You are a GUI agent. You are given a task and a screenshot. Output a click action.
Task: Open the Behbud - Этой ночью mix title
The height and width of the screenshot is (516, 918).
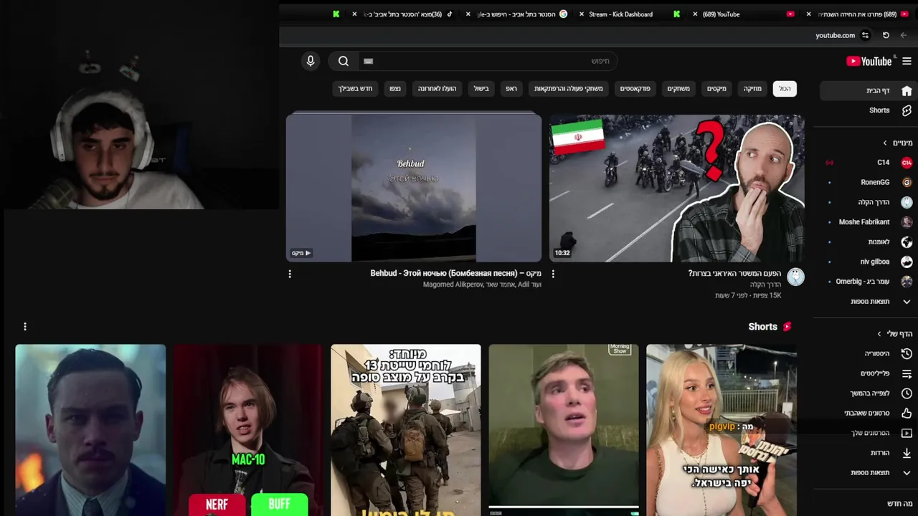click(x=455, y=274)
